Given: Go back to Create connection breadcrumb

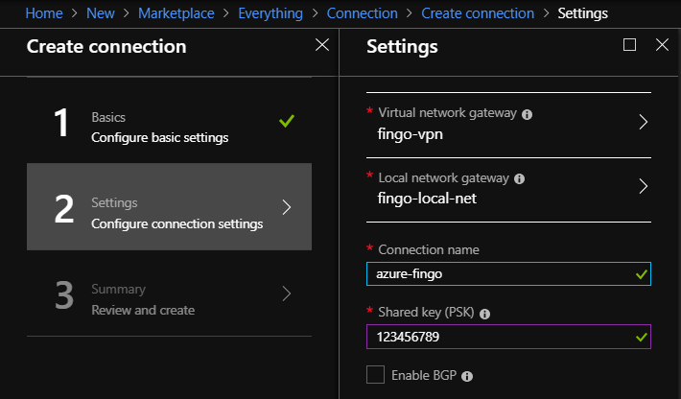Looking at the screenshot, I should [x=478, y=13].
